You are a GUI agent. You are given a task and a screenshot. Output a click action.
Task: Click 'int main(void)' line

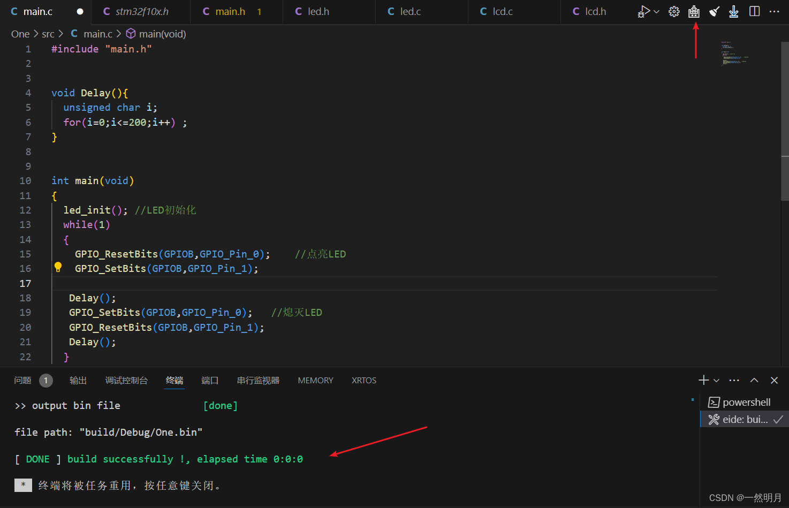coord(93,181)
